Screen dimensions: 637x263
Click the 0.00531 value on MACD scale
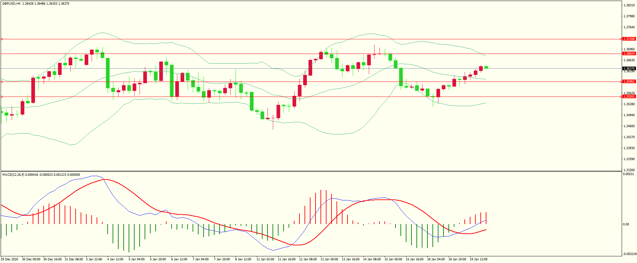(628, 174)
